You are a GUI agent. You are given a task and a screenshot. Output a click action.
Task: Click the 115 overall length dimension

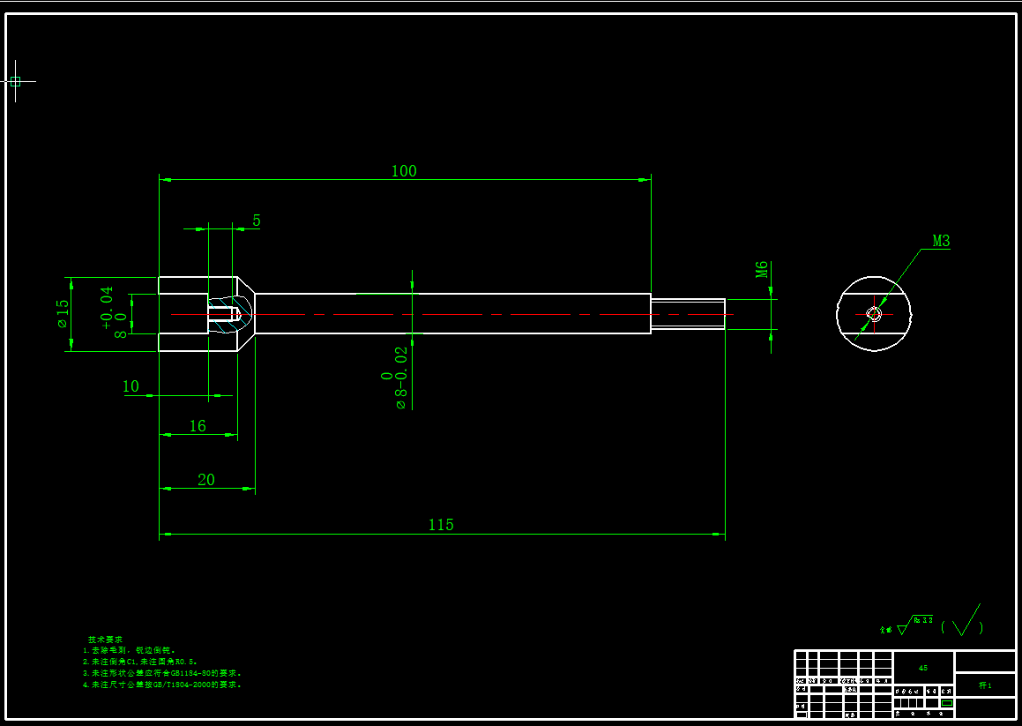tap(441, 525)
